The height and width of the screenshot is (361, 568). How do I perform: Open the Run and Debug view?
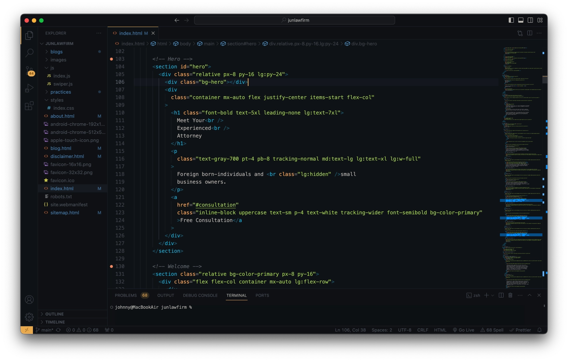point(29,88)
